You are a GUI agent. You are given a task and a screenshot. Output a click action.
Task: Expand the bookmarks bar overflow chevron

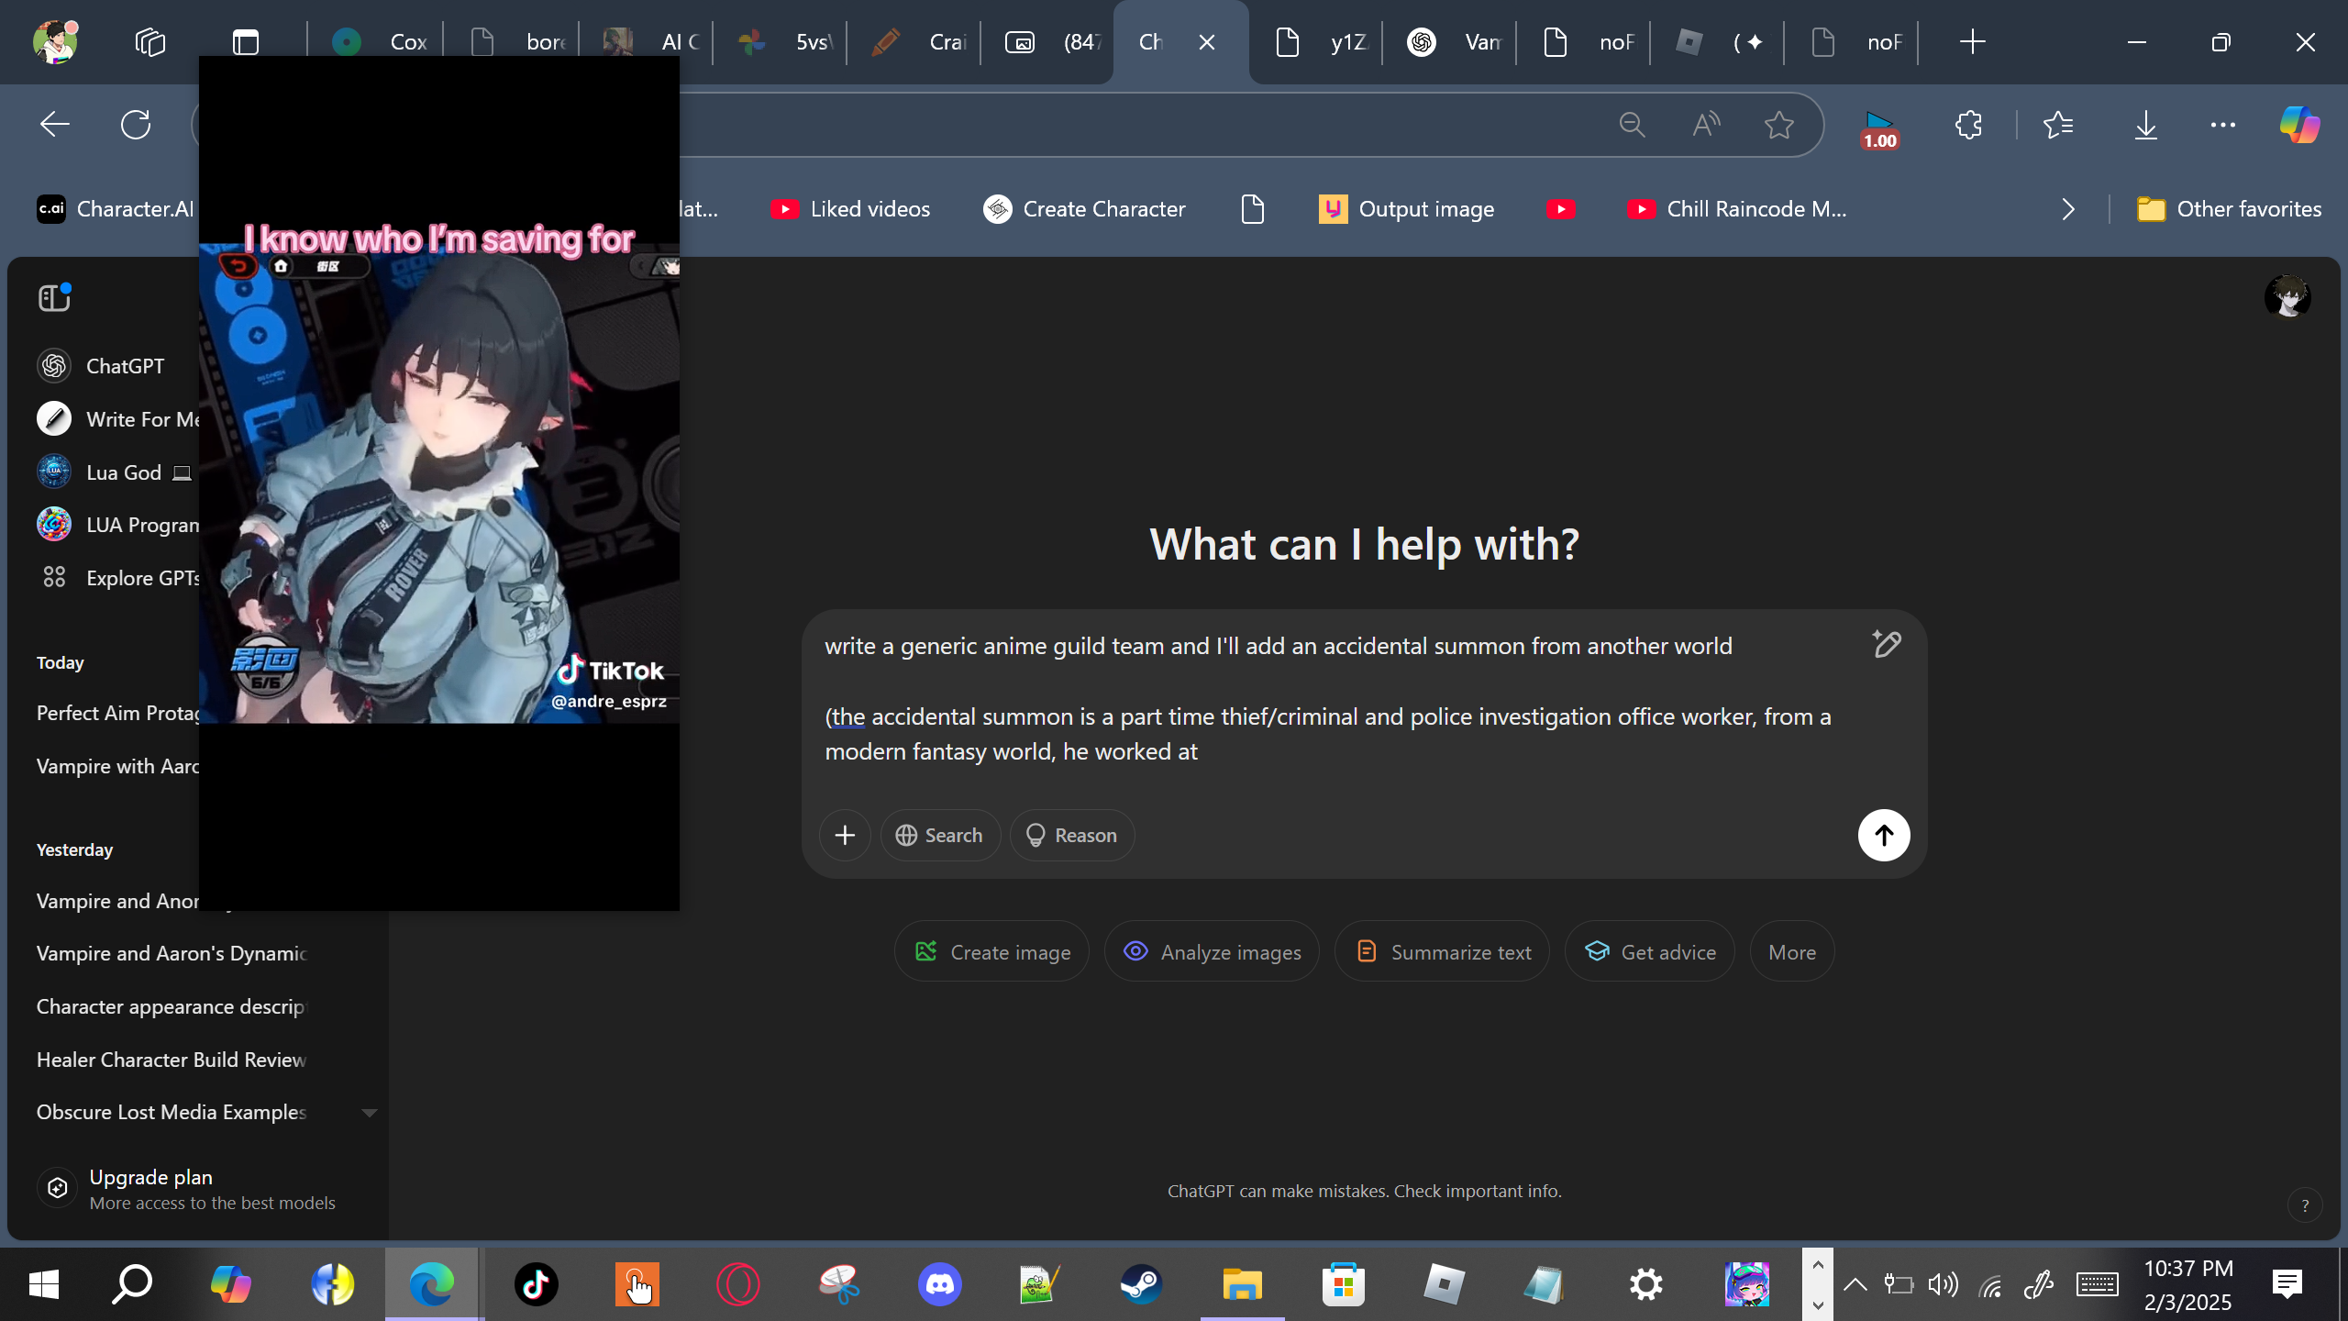point(2067,209)
